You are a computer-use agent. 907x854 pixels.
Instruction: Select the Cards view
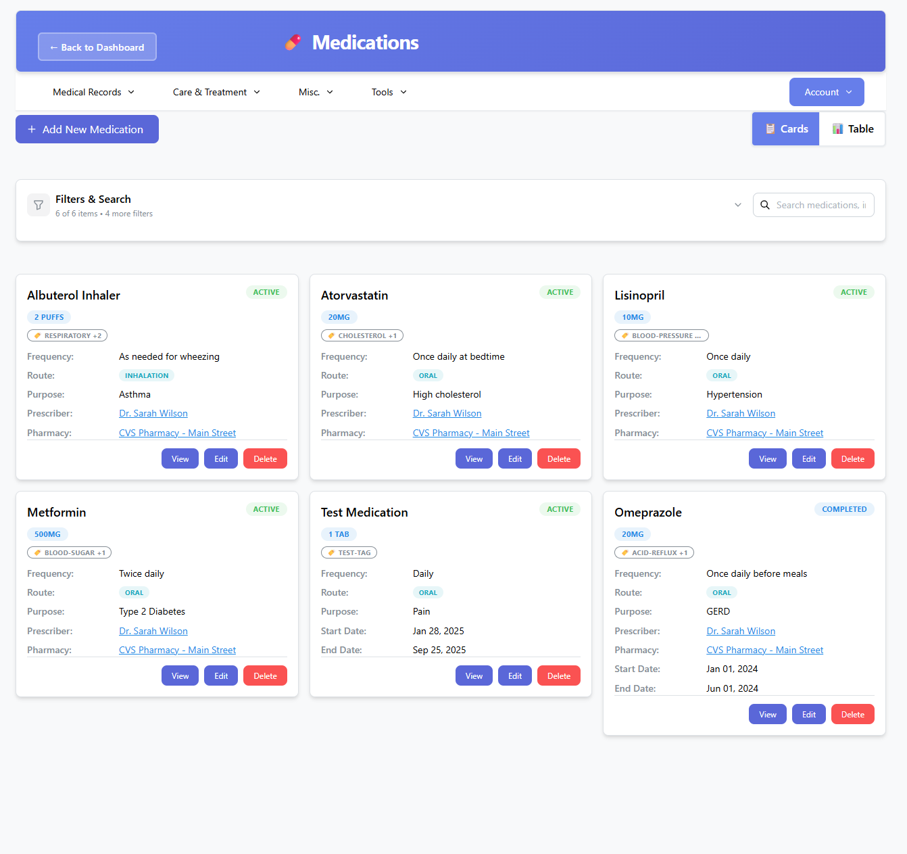coord(785,128)
